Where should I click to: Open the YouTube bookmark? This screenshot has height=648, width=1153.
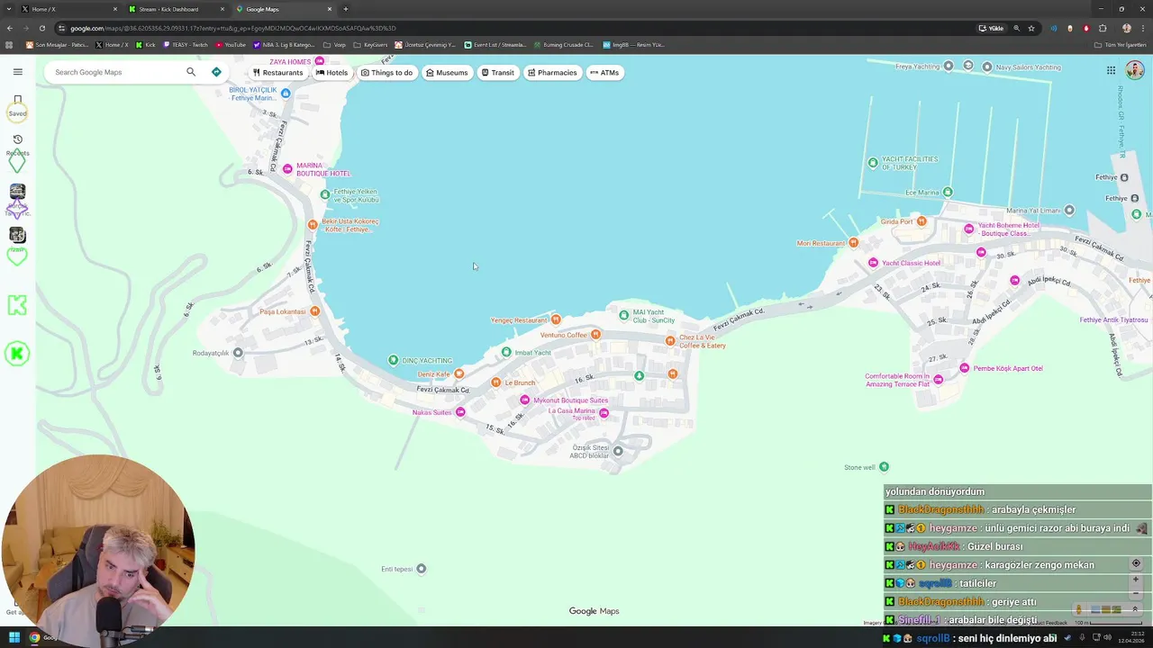[231, 45]
